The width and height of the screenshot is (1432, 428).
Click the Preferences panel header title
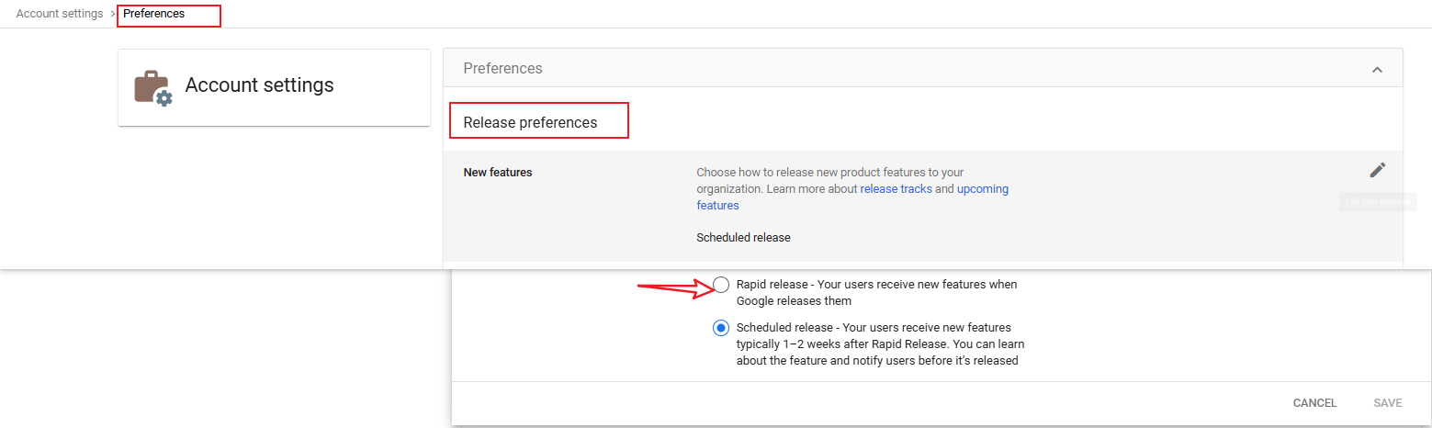click(502, 69)
